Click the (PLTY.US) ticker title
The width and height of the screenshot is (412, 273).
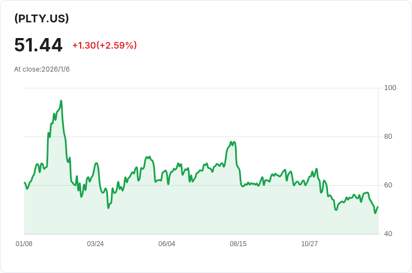pos(41,18)
